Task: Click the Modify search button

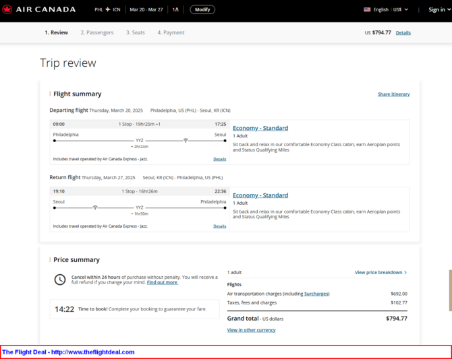Action: (x=202, y=9)
